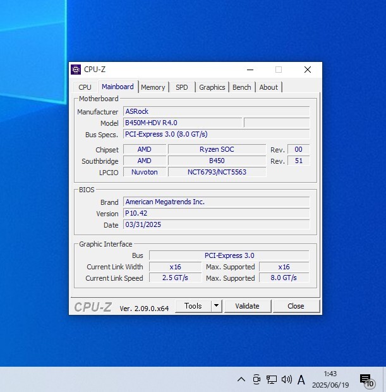
Task: Click the LPCIO 'Nuvoton' field
Action: 145,172
